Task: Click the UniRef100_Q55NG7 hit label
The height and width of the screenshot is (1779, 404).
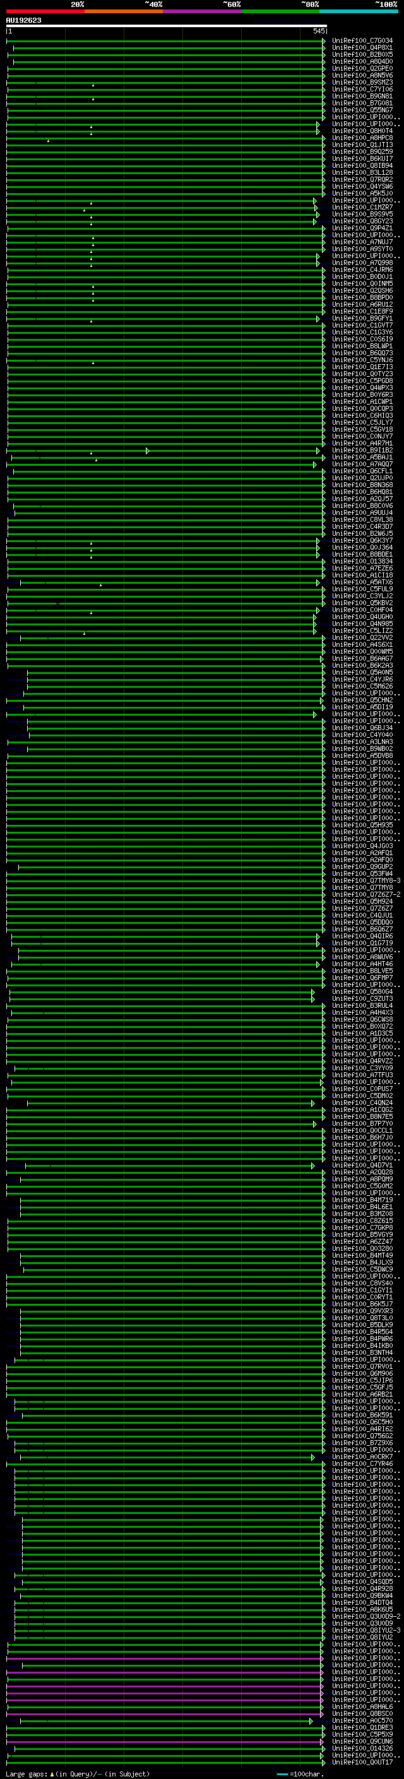Action: click(362, 110)
